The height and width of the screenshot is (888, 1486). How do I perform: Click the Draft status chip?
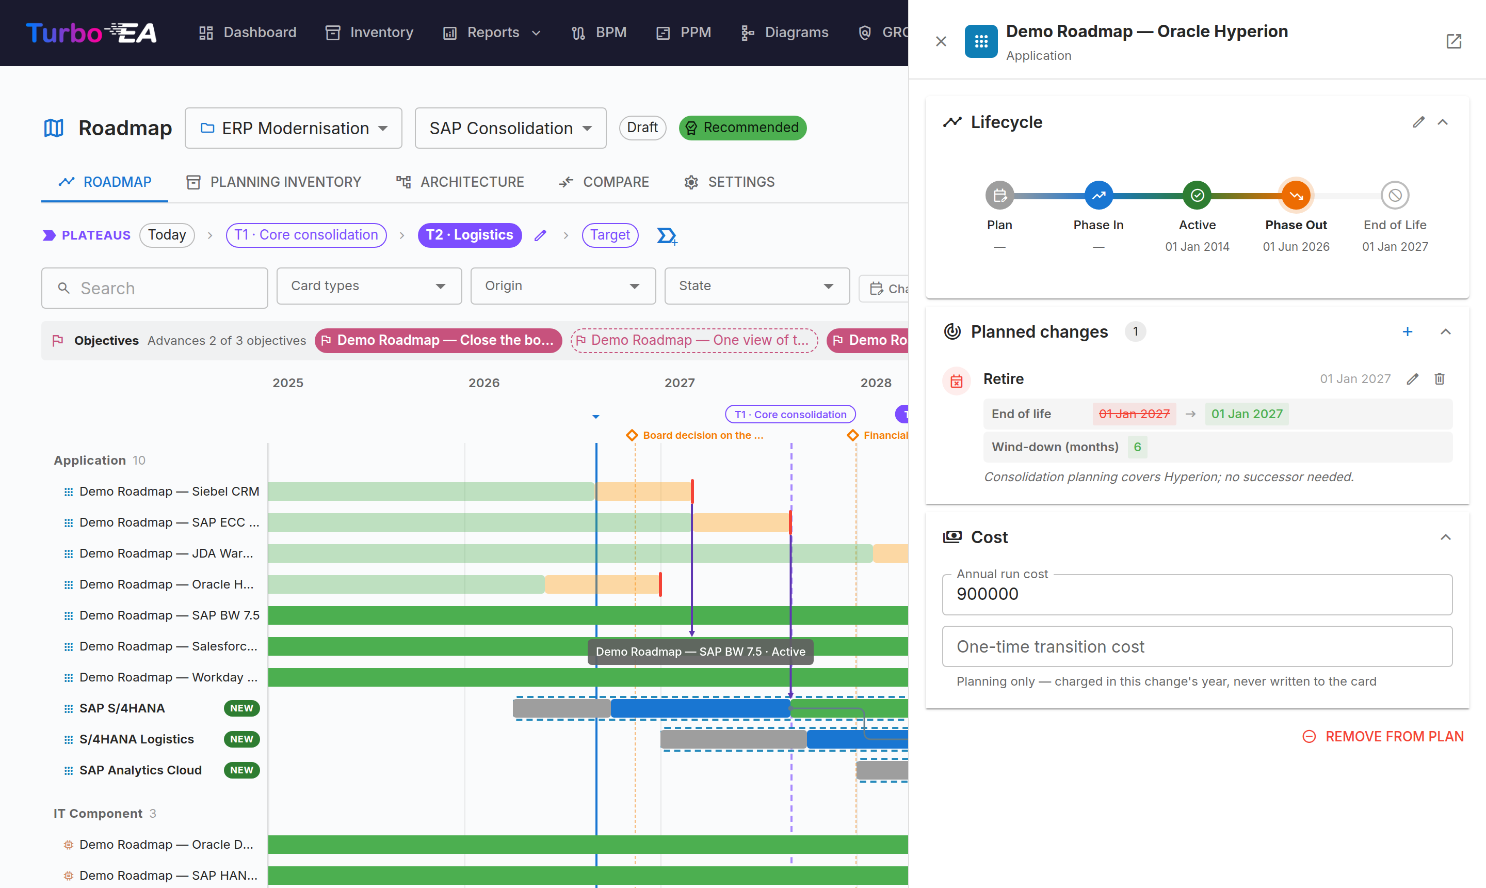(x=642, y=128)
